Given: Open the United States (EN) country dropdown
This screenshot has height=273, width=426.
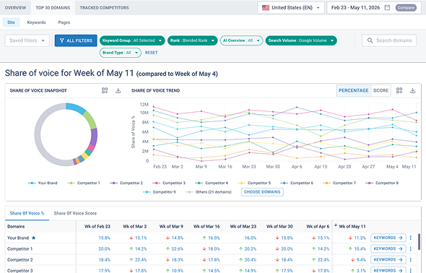Looking at the screenshot, I should 291,8.
